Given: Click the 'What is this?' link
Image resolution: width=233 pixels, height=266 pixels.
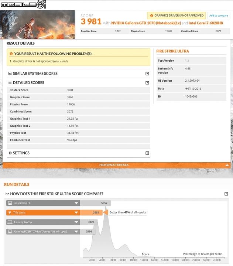Looking at the screenshot, I should (60, 61).
